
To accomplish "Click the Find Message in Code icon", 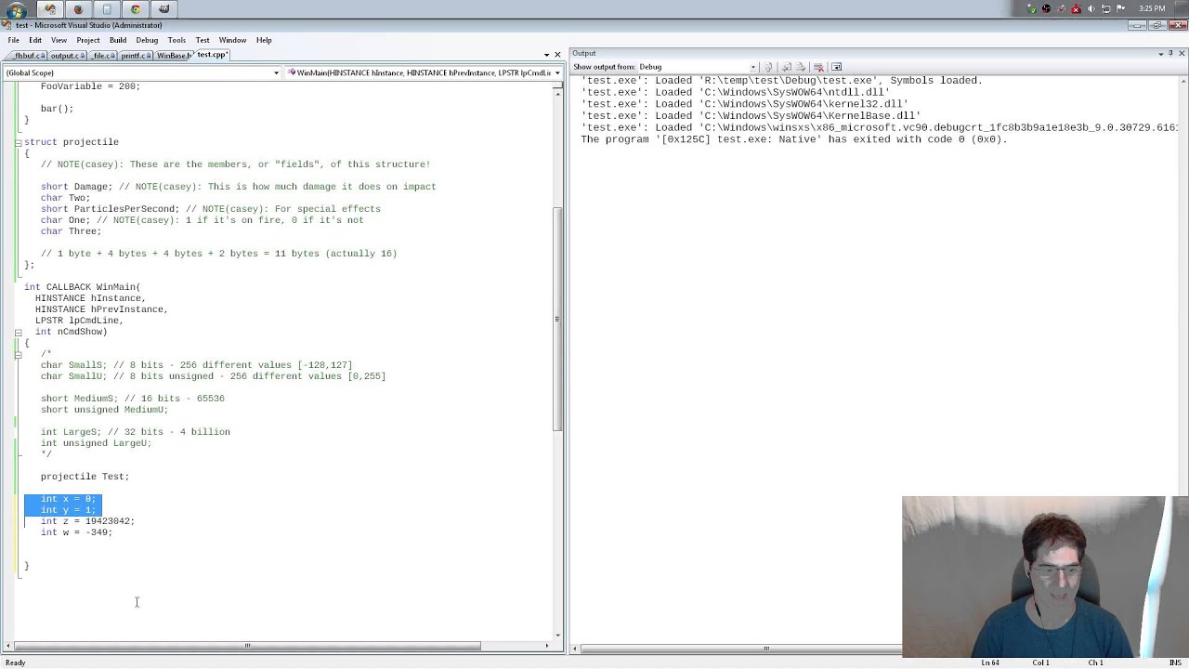I will (x=768, y=67).
